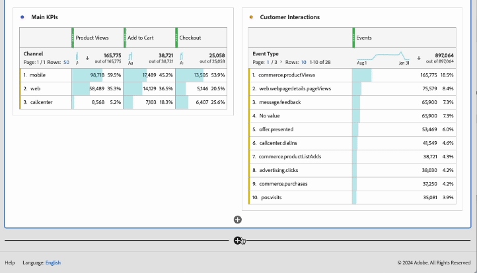Select the Add to Cart column header
477x273 pixels.
(x=150, y=38)
